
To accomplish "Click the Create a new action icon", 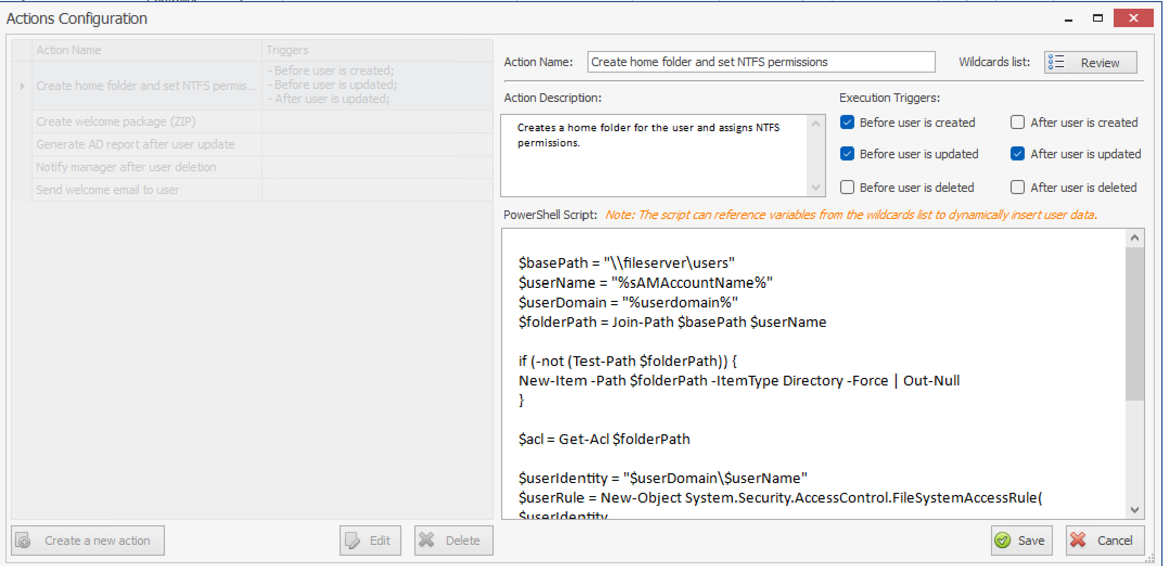I will (23, 541).
